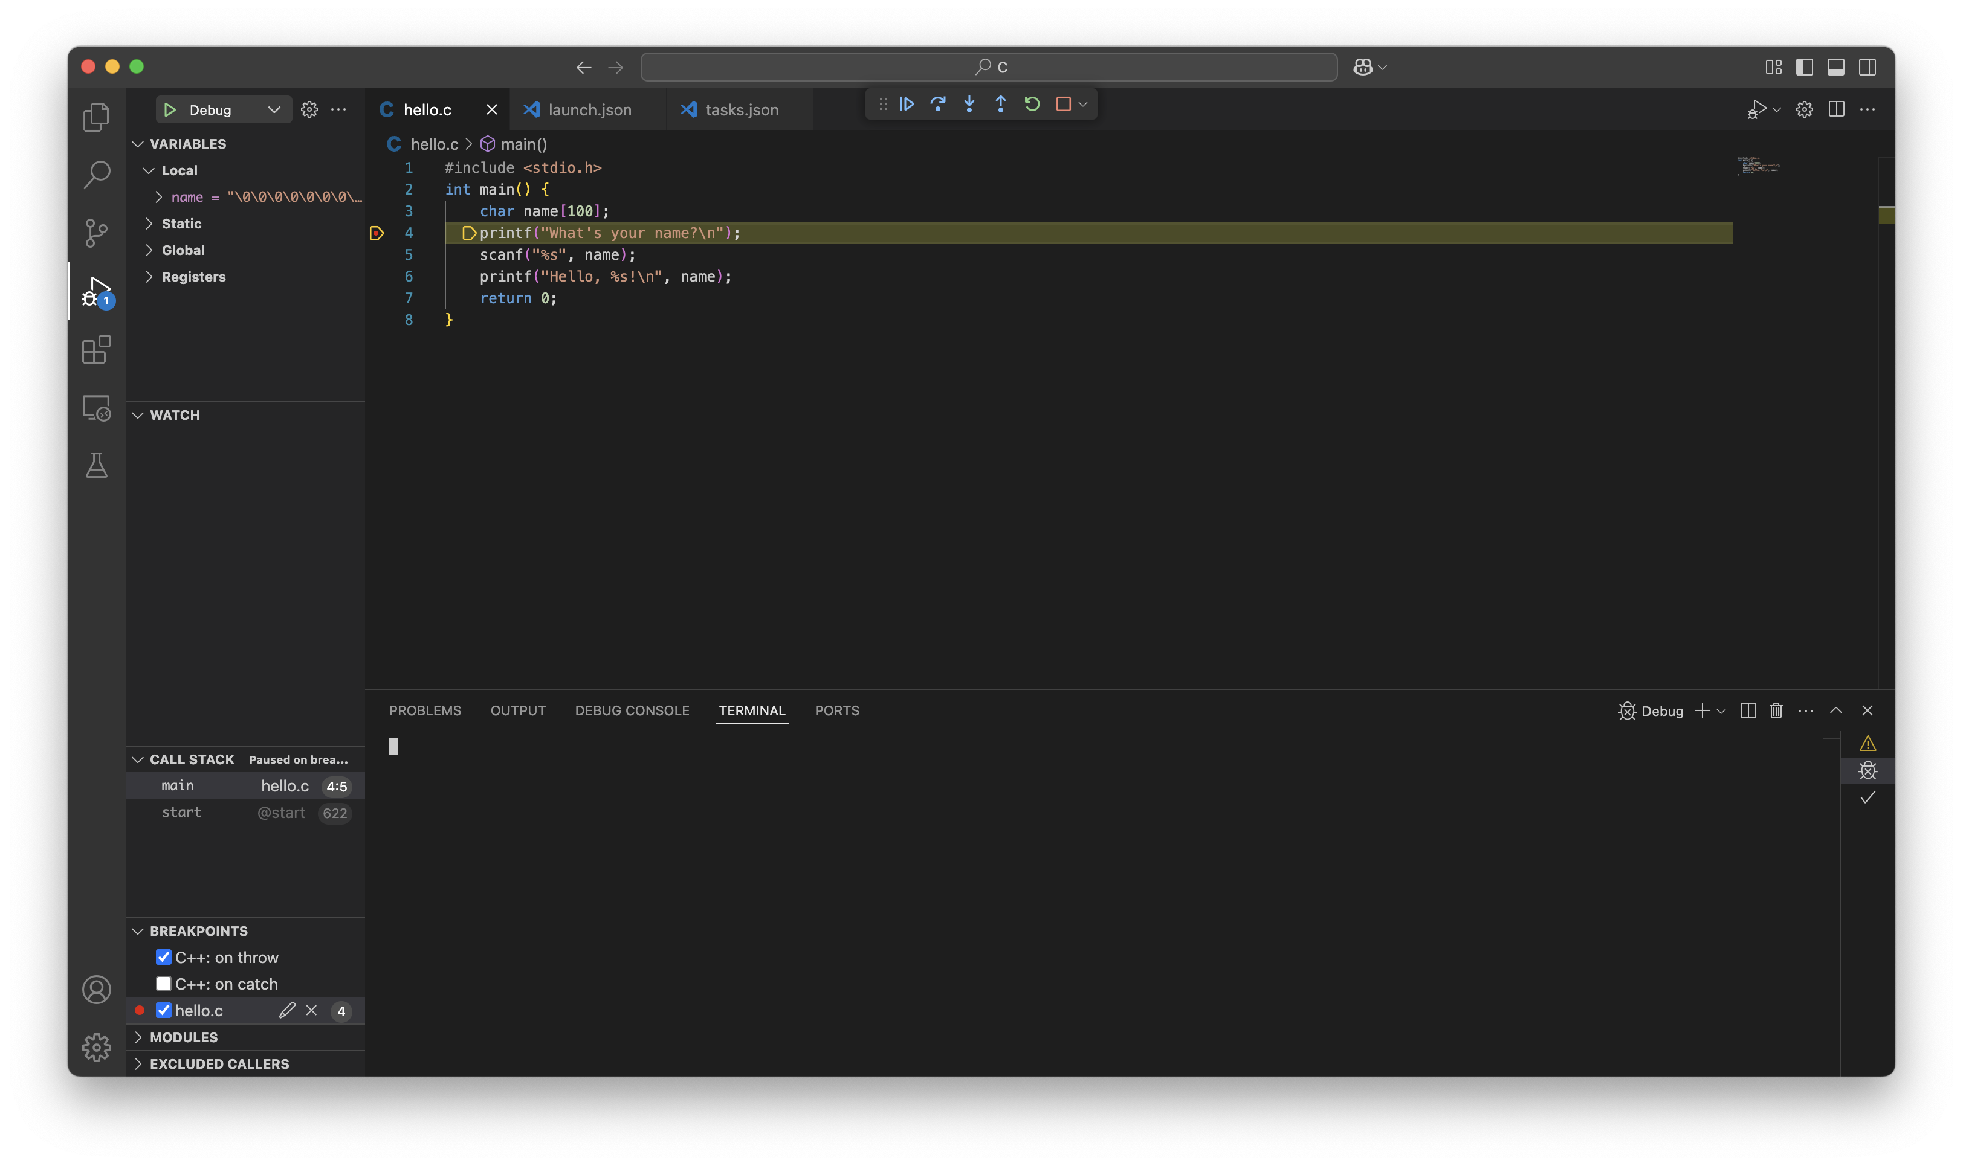Click Continue in debug toolbar
Viewport: 1963px width, 1166px height.
click(907, 104)
